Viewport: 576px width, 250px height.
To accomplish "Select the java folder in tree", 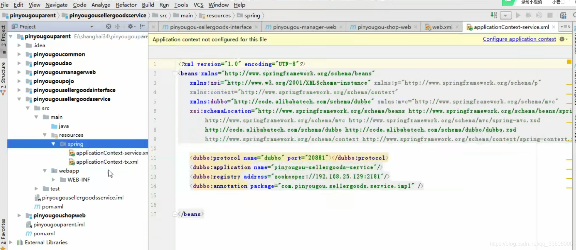I will pos(60,126).
